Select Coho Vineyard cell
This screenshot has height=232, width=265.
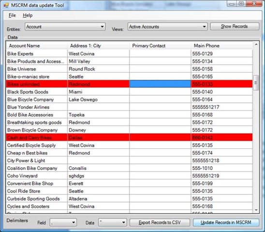click(37, 176)
